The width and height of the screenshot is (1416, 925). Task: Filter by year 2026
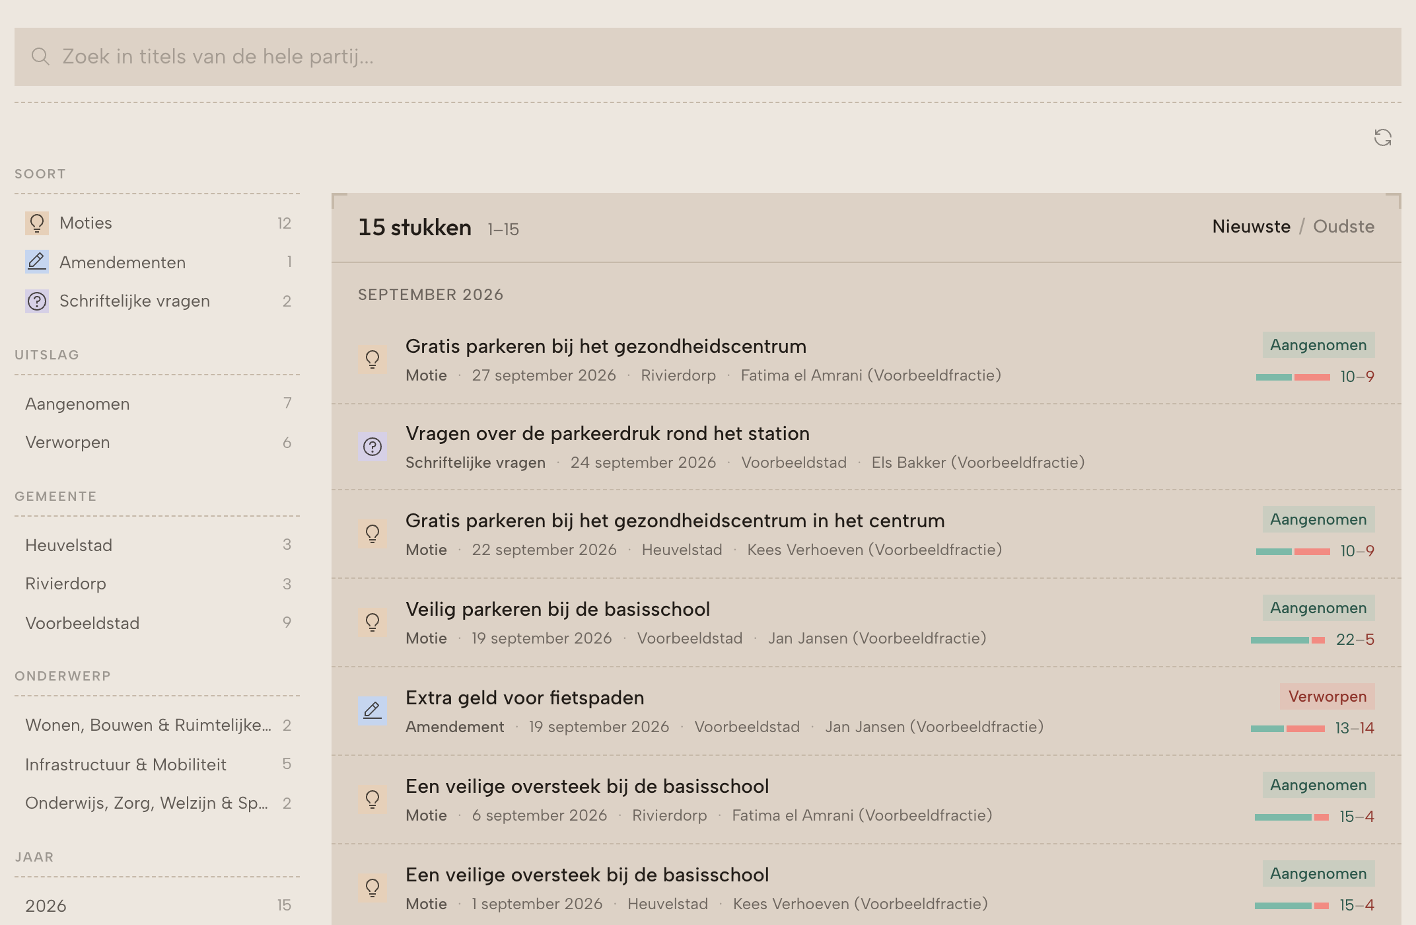pos(157,906)
